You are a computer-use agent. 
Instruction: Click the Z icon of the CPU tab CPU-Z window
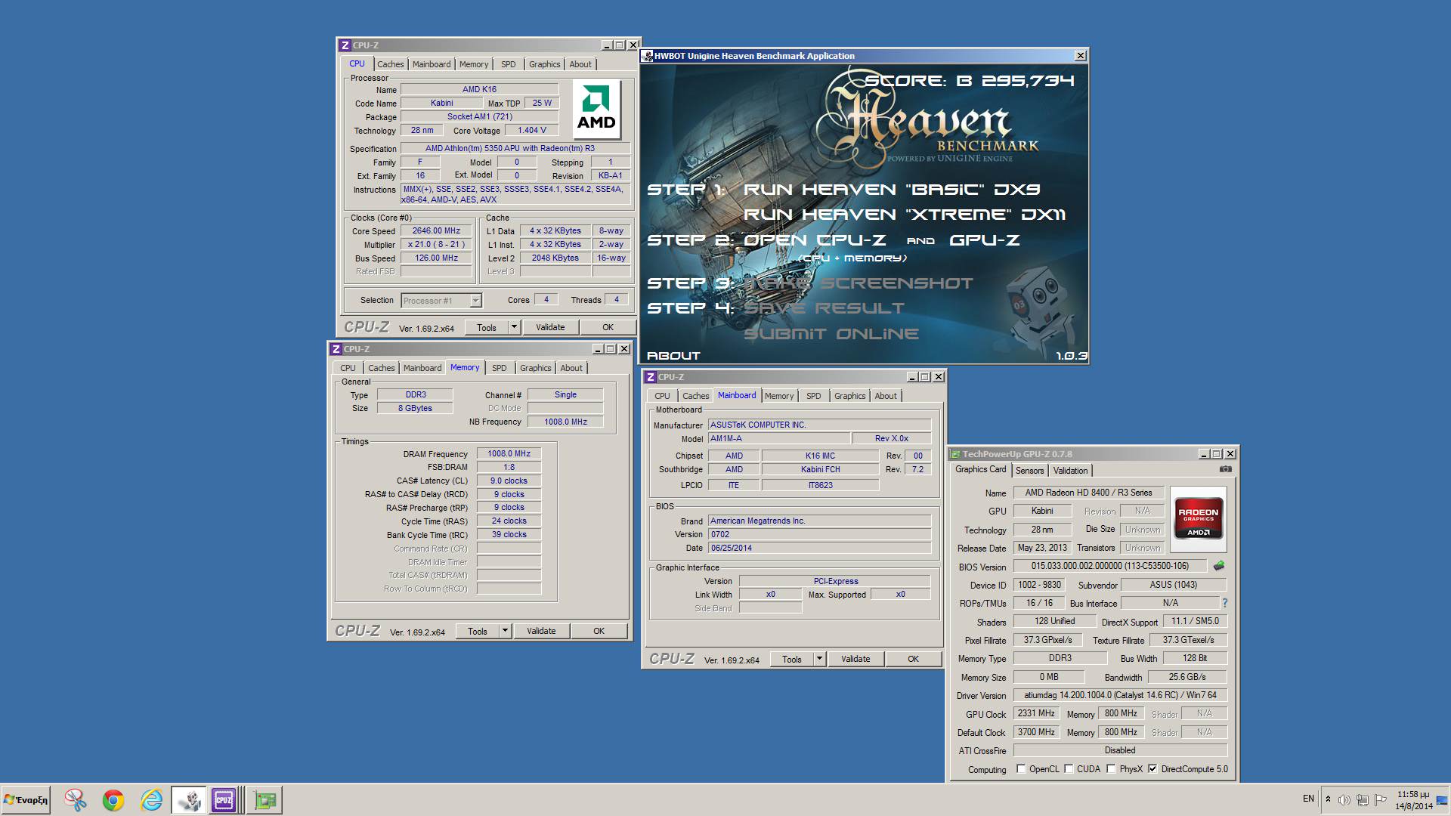point(345,45)
